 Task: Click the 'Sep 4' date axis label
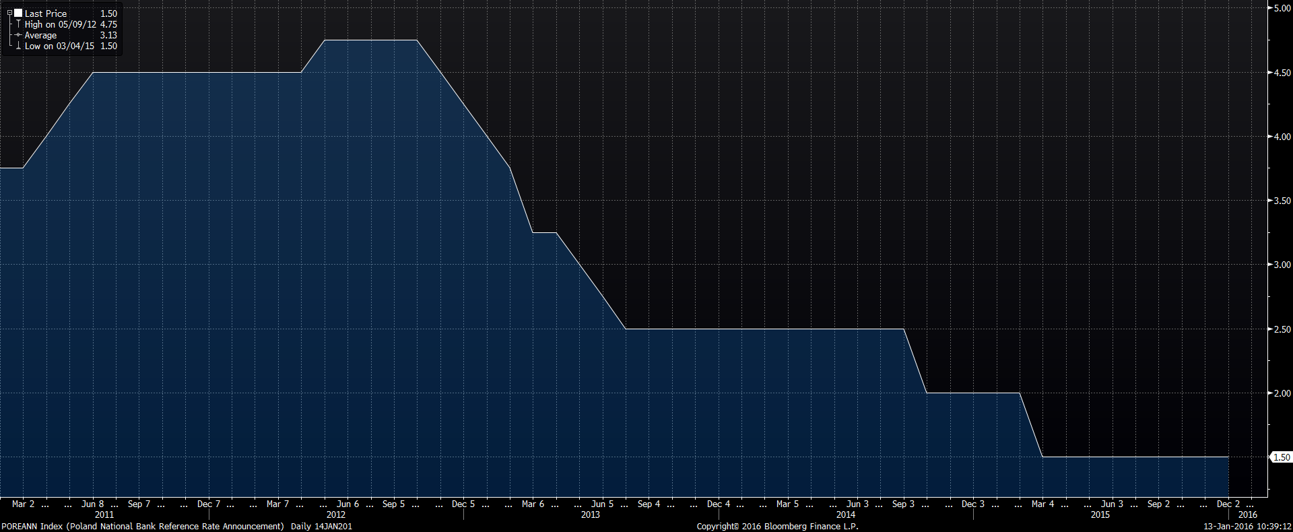tap(649, 504)
